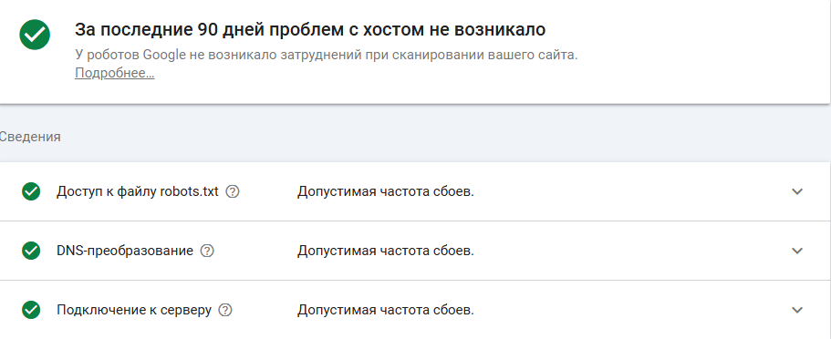Select the Подключение к серверу label
831x339 pixels.
134,310
